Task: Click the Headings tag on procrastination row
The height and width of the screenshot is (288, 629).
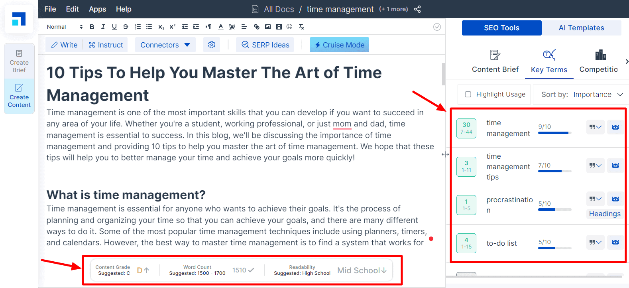Action: click(605, 214)
